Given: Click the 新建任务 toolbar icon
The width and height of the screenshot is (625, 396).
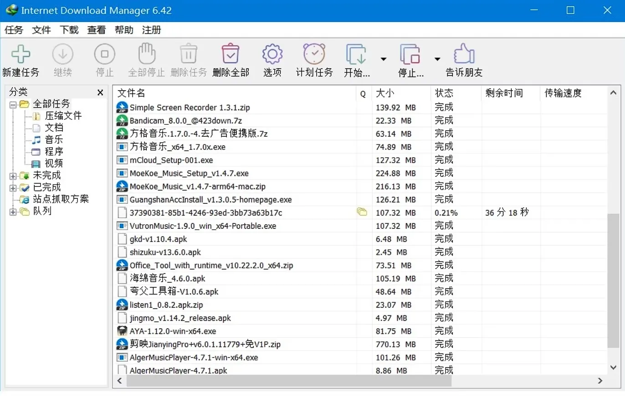Looking at the screenshot, I should pos(20,54).
